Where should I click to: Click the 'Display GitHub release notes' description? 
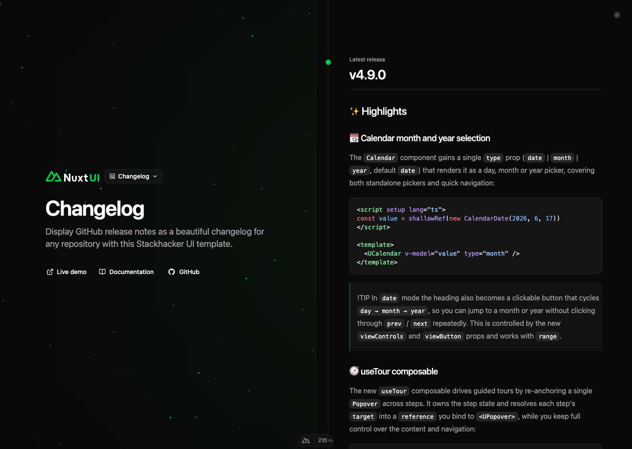pyautogui.click(x=155, y=238)
